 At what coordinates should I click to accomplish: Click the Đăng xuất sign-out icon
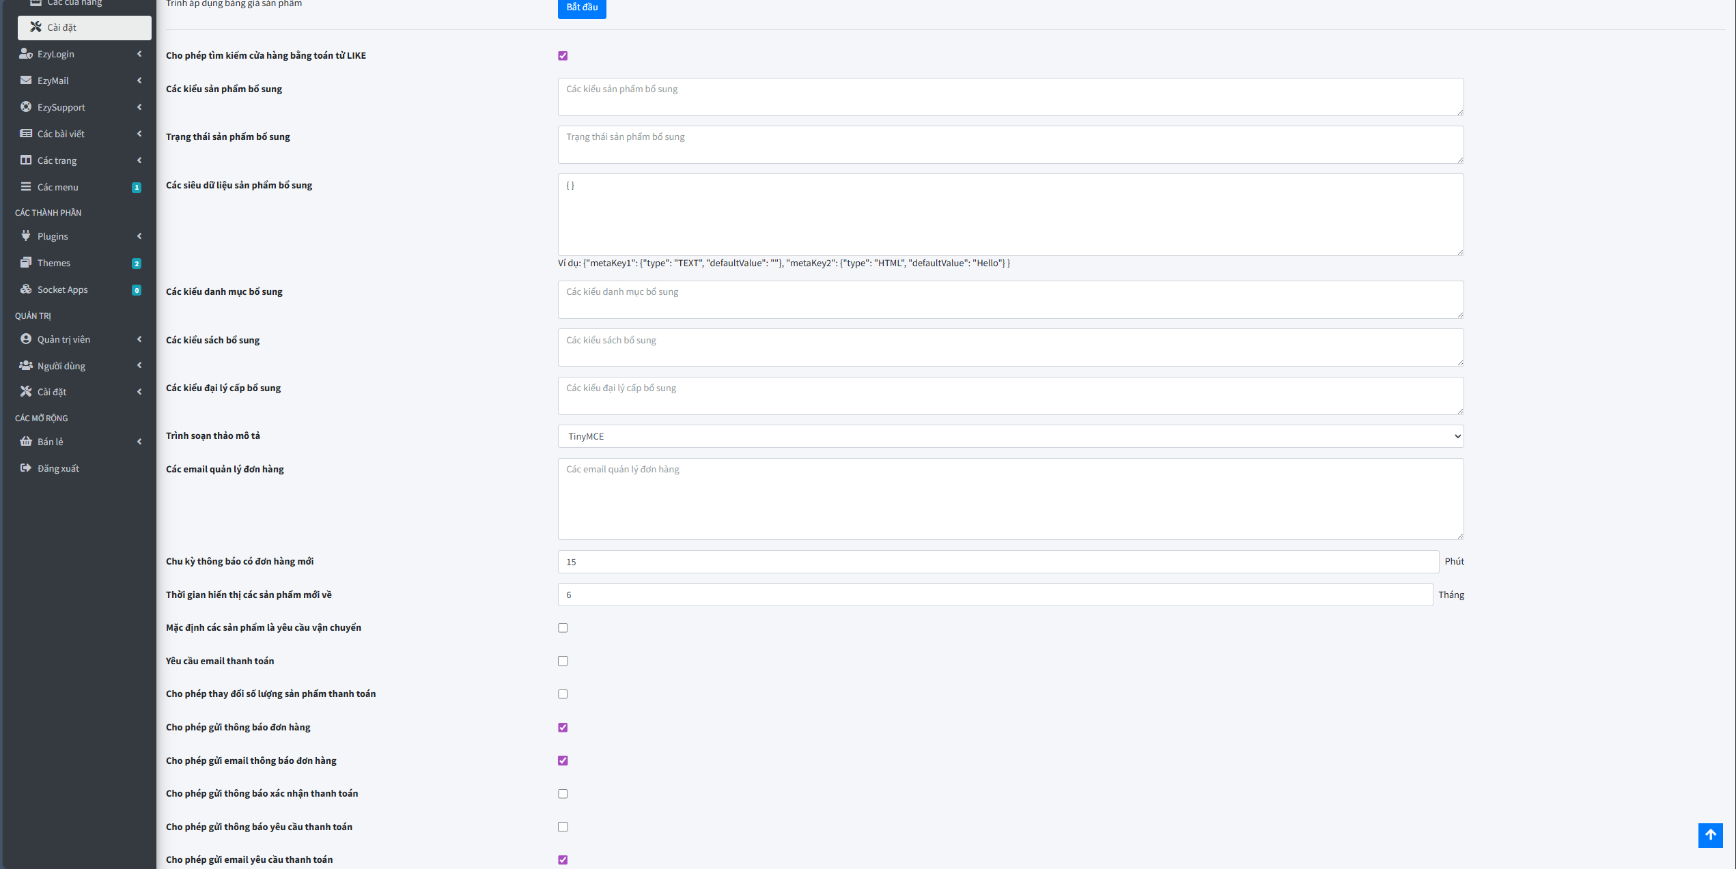pyautogui.click(x=26, y=468)
